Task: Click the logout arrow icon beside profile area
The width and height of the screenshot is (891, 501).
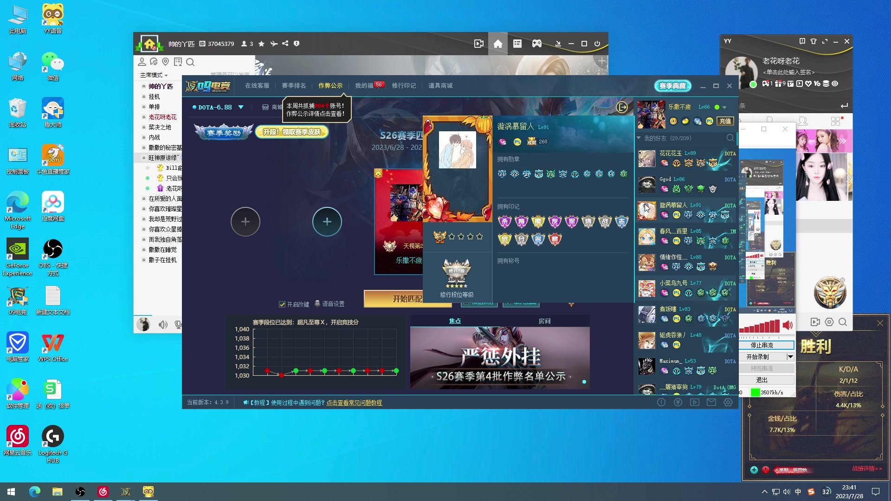Action: click(x=622, y=107)
